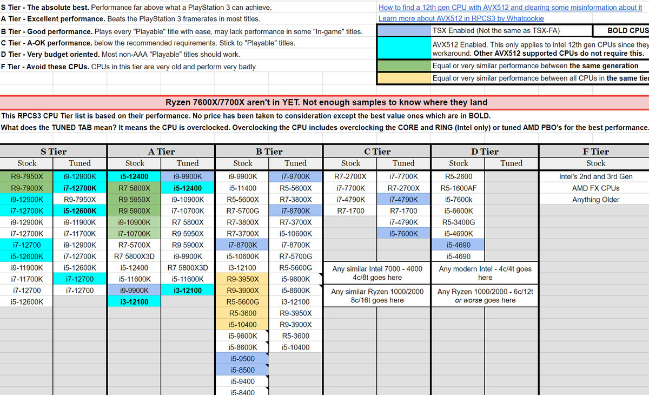Select the 'This RPCS3 CPU Tier list is based' row

pyautogui.click(x=325, y=115)
